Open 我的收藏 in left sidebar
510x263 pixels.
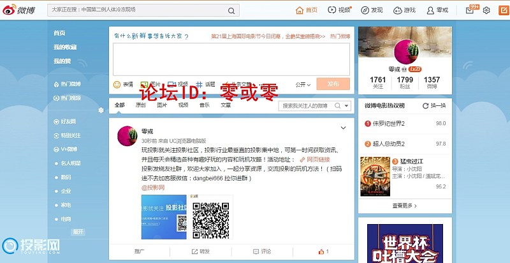pos(65,47)
